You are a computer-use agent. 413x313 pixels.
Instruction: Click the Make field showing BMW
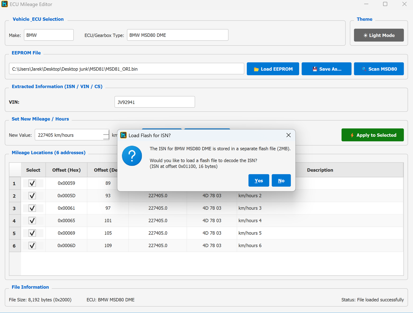pos(49,35)
